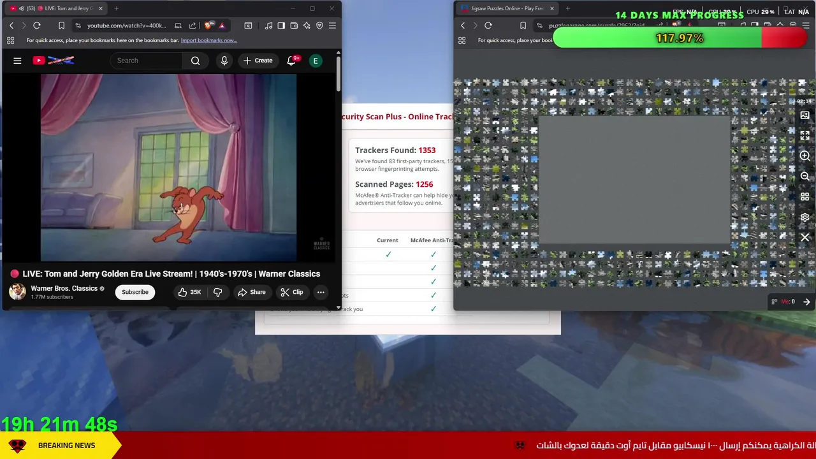Image resolution: width=816 pixels, height=459 pixels.
Task: Share the Tom and Jerry live stream
Action: (251, 292)
